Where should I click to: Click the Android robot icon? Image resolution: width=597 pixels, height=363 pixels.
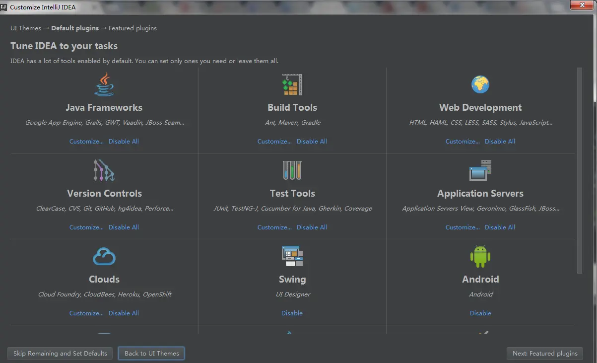tap(480, 256)
